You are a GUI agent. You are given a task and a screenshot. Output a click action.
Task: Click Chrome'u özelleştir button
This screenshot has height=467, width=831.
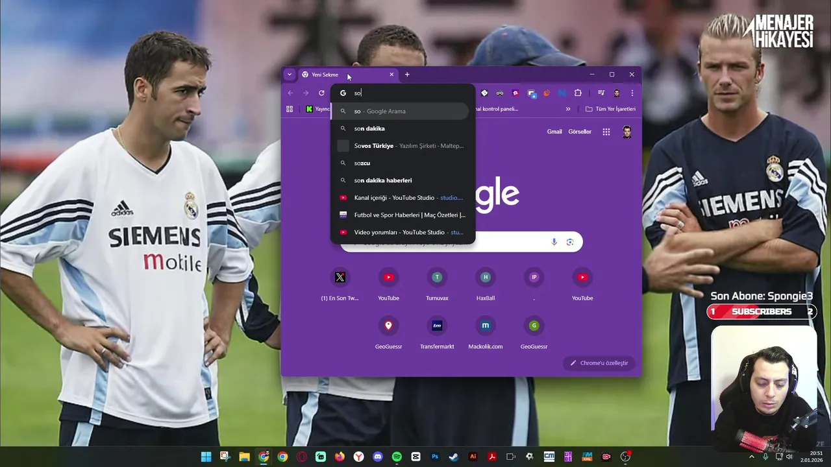tap(599, 363)
